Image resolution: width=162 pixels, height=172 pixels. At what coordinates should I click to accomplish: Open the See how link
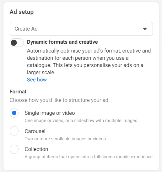pyautogui.click(x=37, y=80)
